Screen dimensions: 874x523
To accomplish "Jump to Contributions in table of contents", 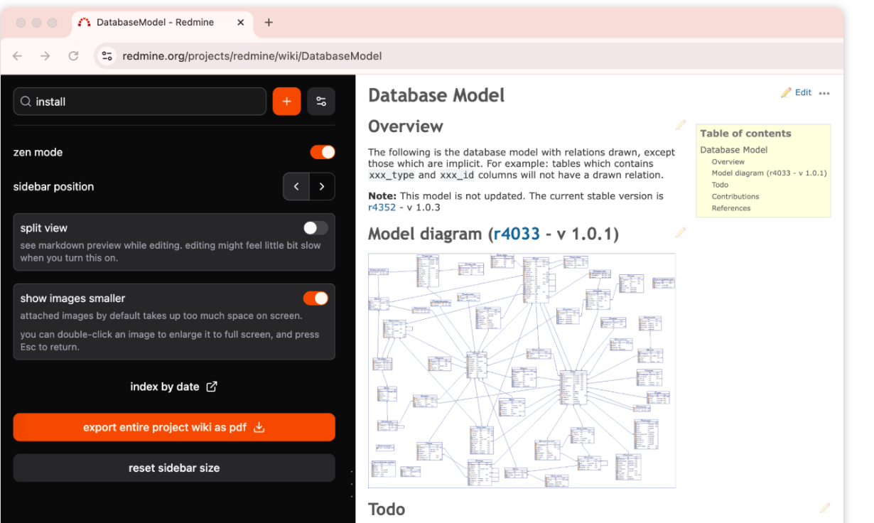I will click(735, 196).
